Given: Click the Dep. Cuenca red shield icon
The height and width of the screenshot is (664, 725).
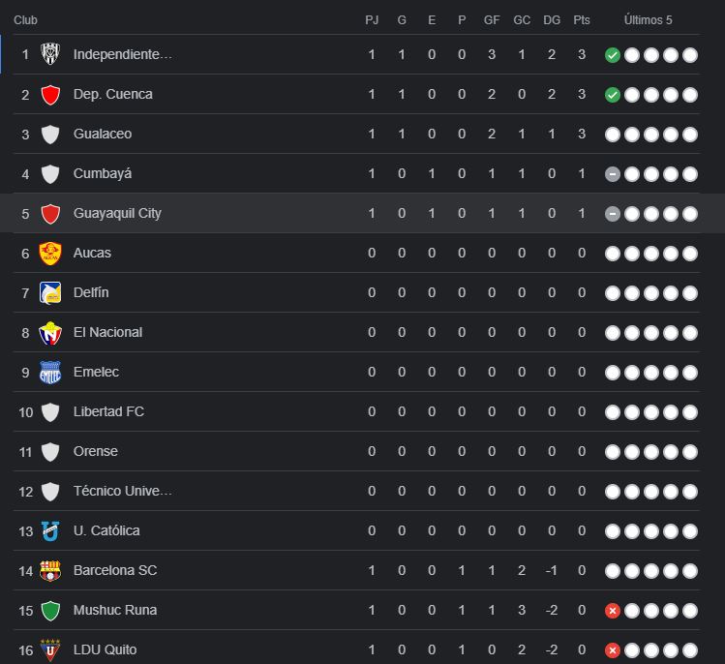Looking at the screenshot, I should point(50,94).
